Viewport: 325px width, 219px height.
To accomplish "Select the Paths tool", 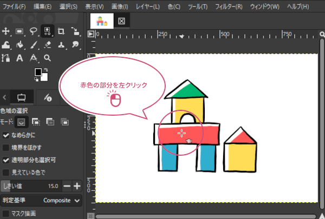I will click(x=5, y=58).
